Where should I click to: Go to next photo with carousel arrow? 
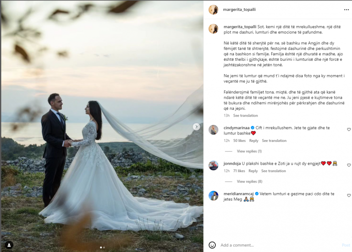click(197, 127)
